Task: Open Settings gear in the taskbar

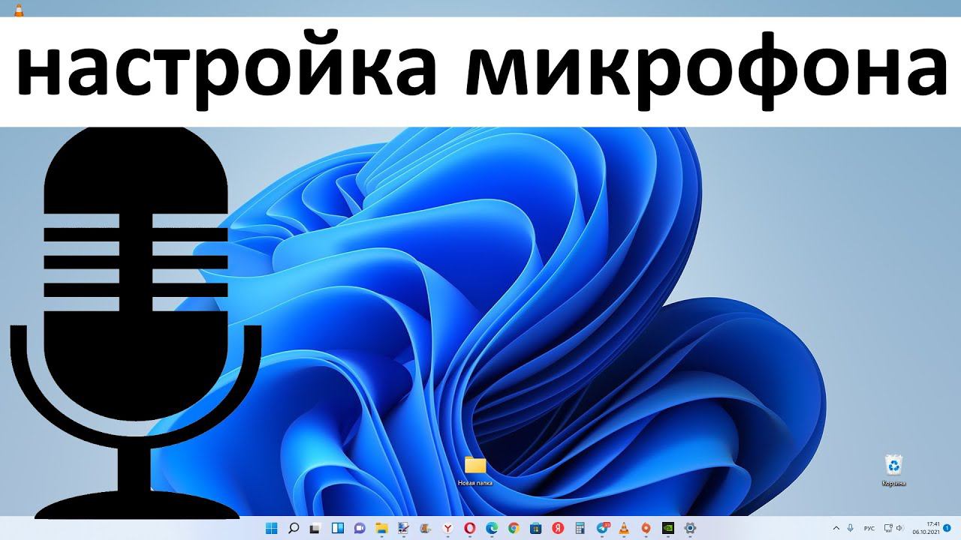Action: tap(691, 528)
